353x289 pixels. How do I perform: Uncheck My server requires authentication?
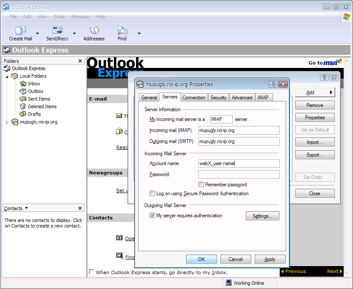[x=153, y=216]
